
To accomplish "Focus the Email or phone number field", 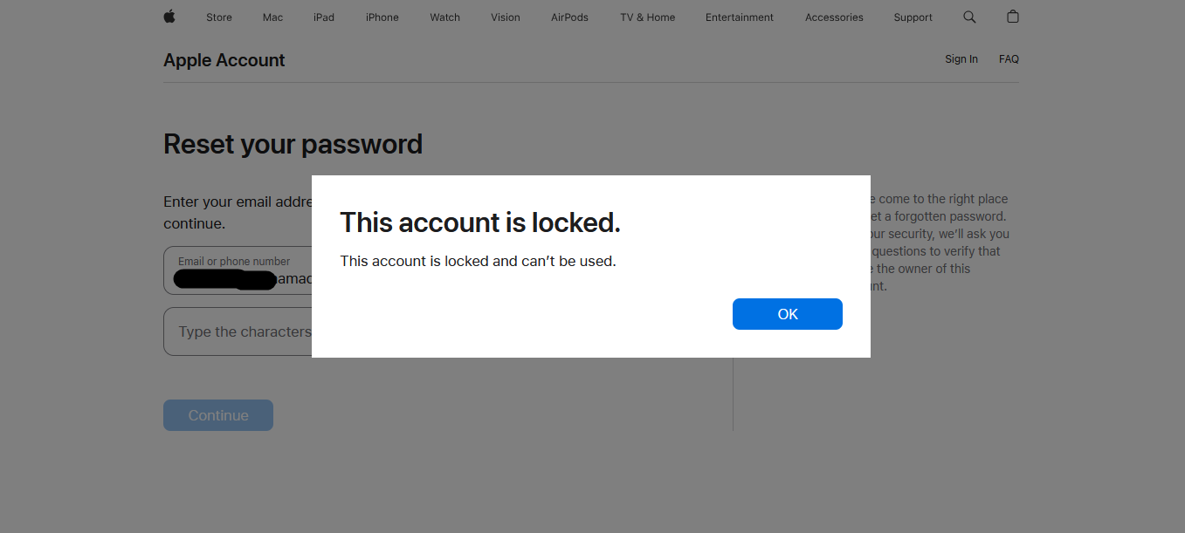I will tap(238, 270).
